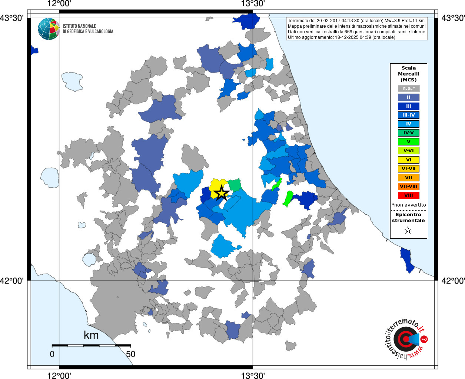Select the V-VI legend swatch
The width and height of the screenshot is (465, 379).
(409, 151)
